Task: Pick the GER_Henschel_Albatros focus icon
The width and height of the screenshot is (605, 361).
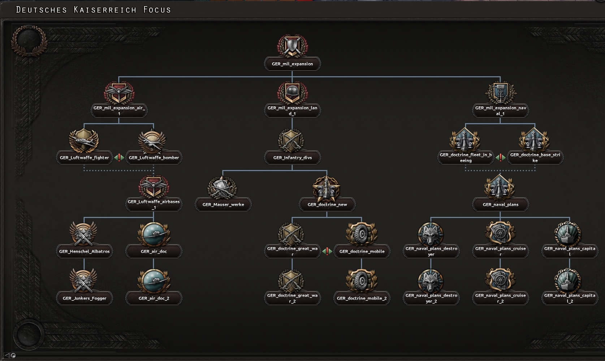Action: click(x=84, y=234)
